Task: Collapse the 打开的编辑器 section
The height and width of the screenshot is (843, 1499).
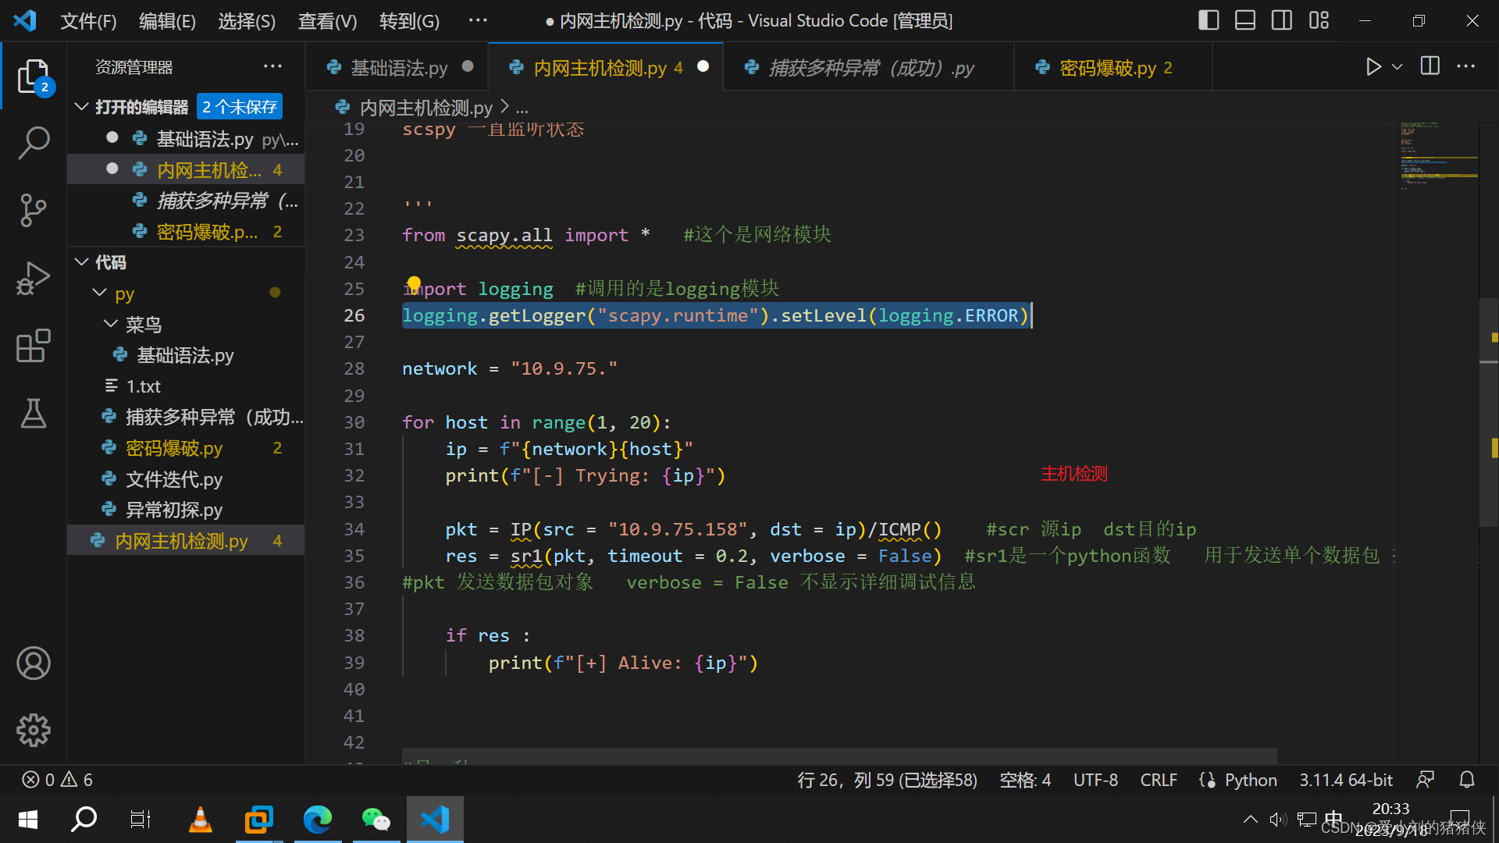Action: click(x=81, y=107)
